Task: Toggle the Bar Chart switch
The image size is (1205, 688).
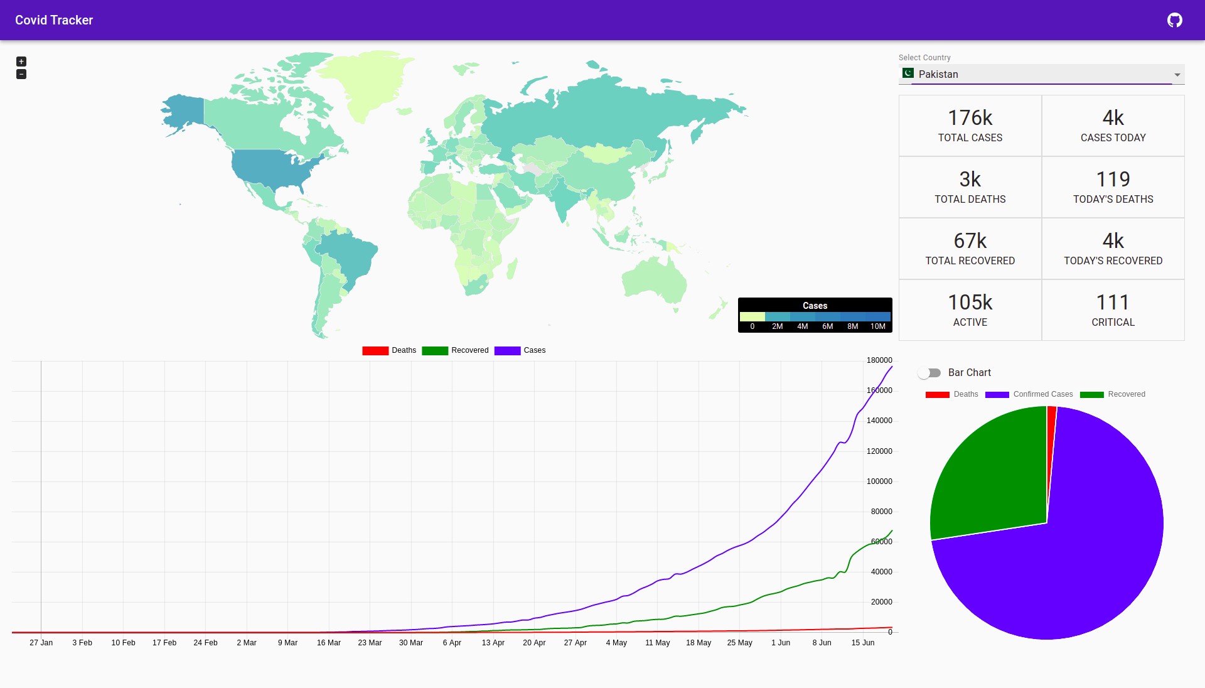Action: tap(929, 373)
